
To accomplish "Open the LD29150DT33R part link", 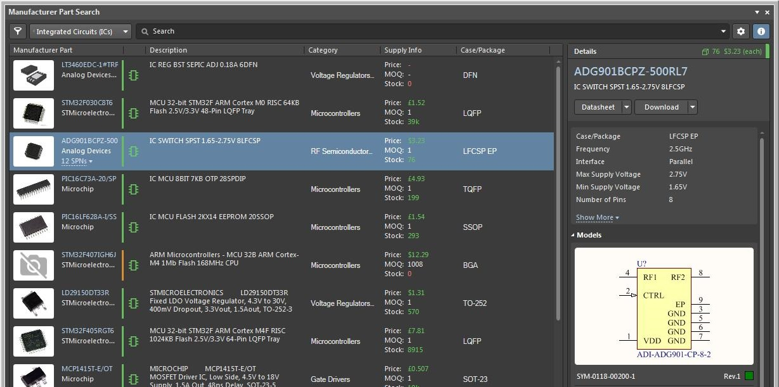I will tap(85, 293).
